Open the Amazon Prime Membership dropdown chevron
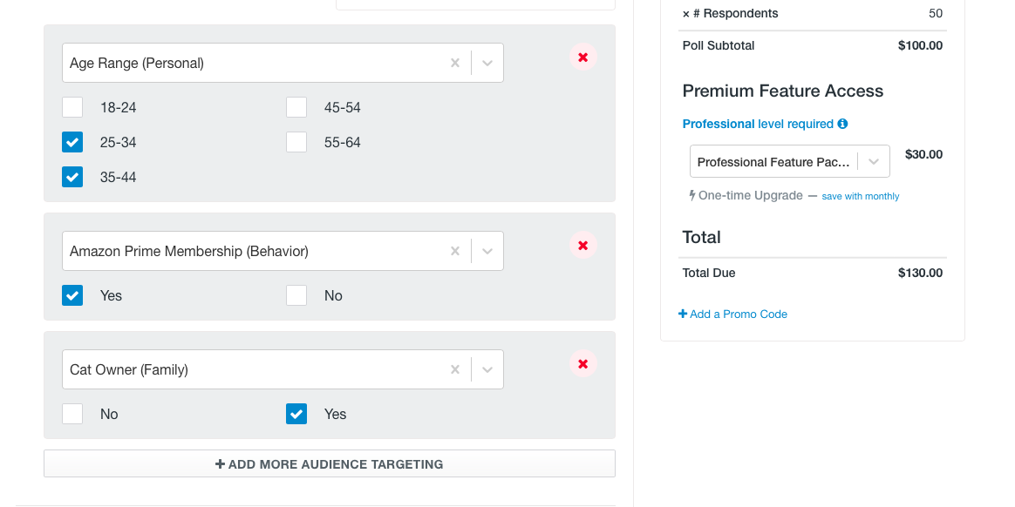The width and height of the screenshot is (1015, 507). coord(487,251)
